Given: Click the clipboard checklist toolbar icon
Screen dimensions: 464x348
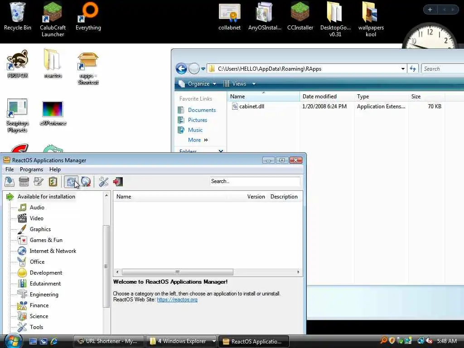Looking at the screenshot, I should tap(53, 181).
